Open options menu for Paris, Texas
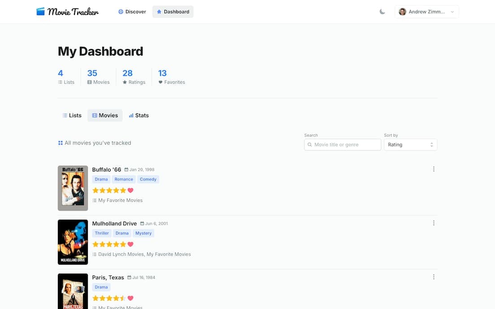This screenshot has height=309, width=495. point(434,277)
